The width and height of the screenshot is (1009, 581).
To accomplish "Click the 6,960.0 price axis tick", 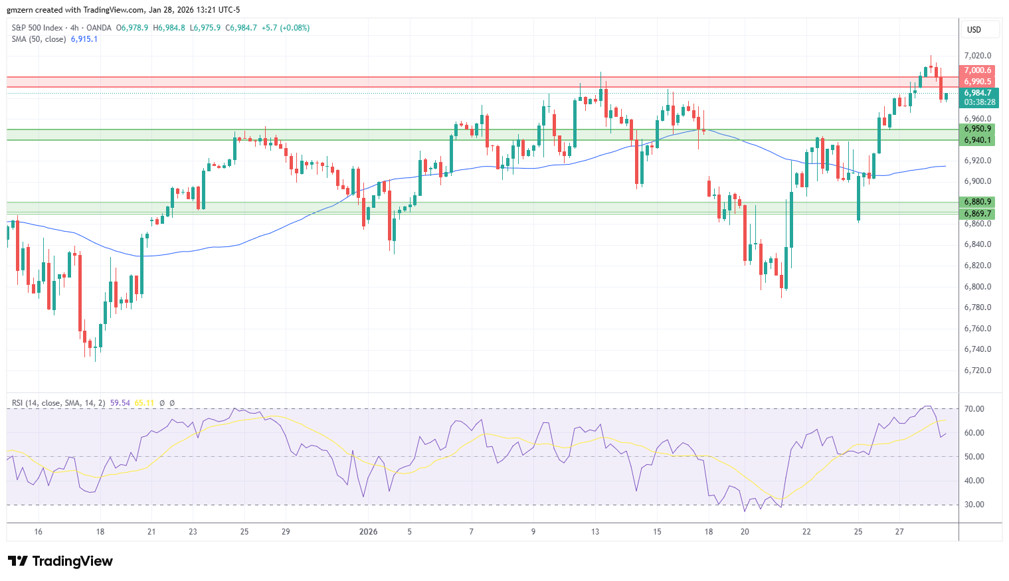I will click(978, 119).
